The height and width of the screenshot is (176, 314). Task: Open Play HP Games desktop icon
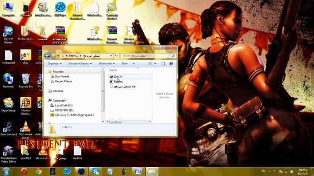click(8, 35)
